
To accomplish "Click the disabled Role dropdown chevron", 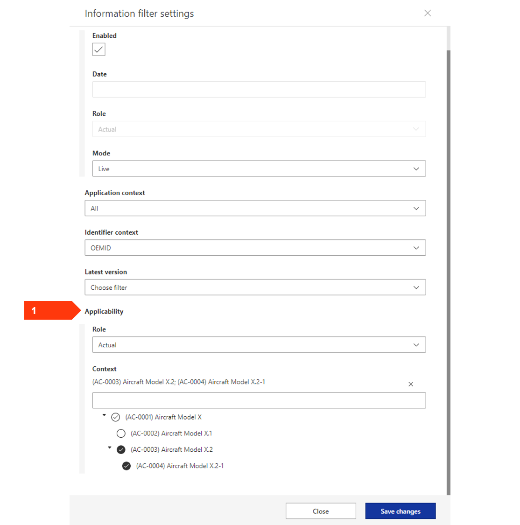I will click(416, 129).
